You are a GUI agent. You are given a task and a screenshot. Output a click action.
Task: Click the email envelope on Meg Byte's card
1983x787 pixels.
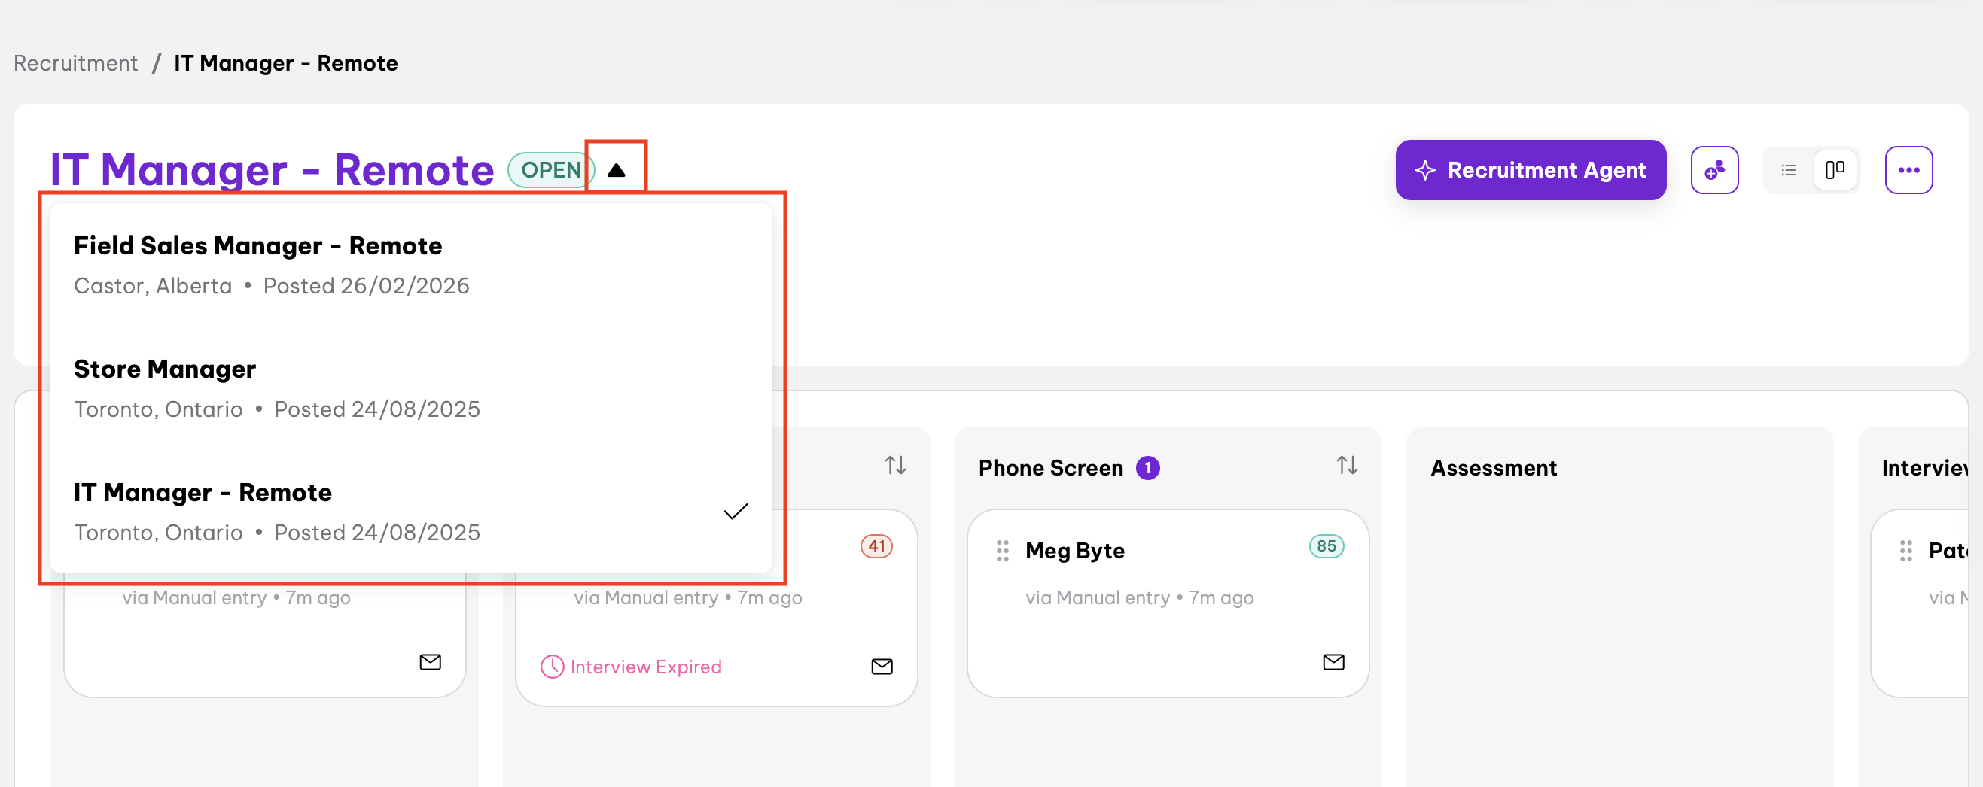tap(1335, 661)
